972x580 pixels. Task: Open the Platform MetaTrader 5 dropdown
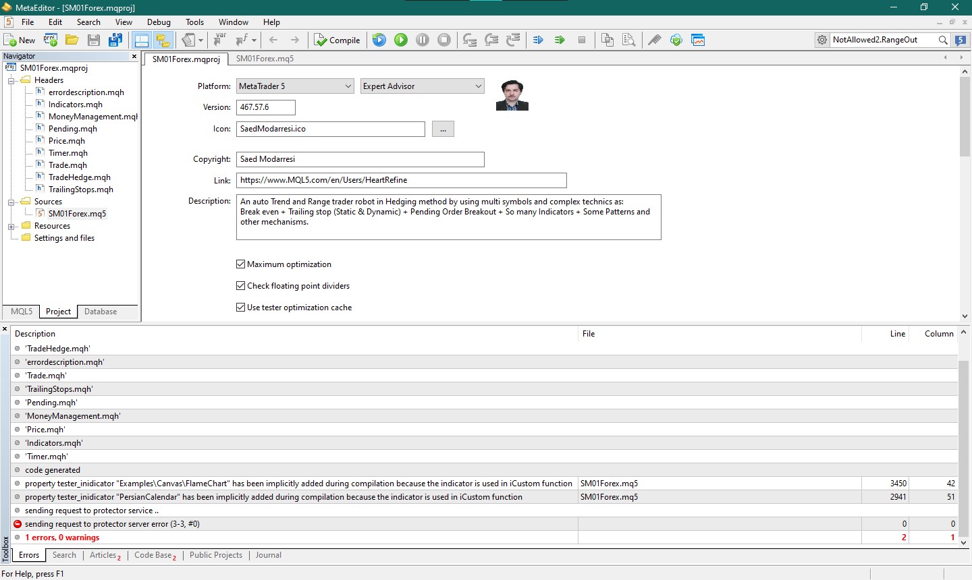[295, 86]
